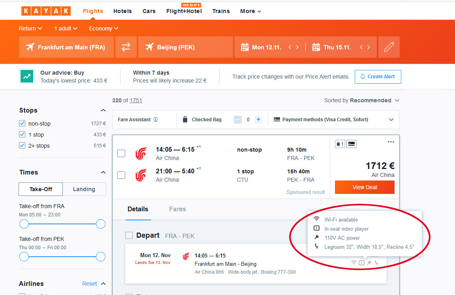
Task: Click the power outlet amenity icon
Action: [369, 263]
